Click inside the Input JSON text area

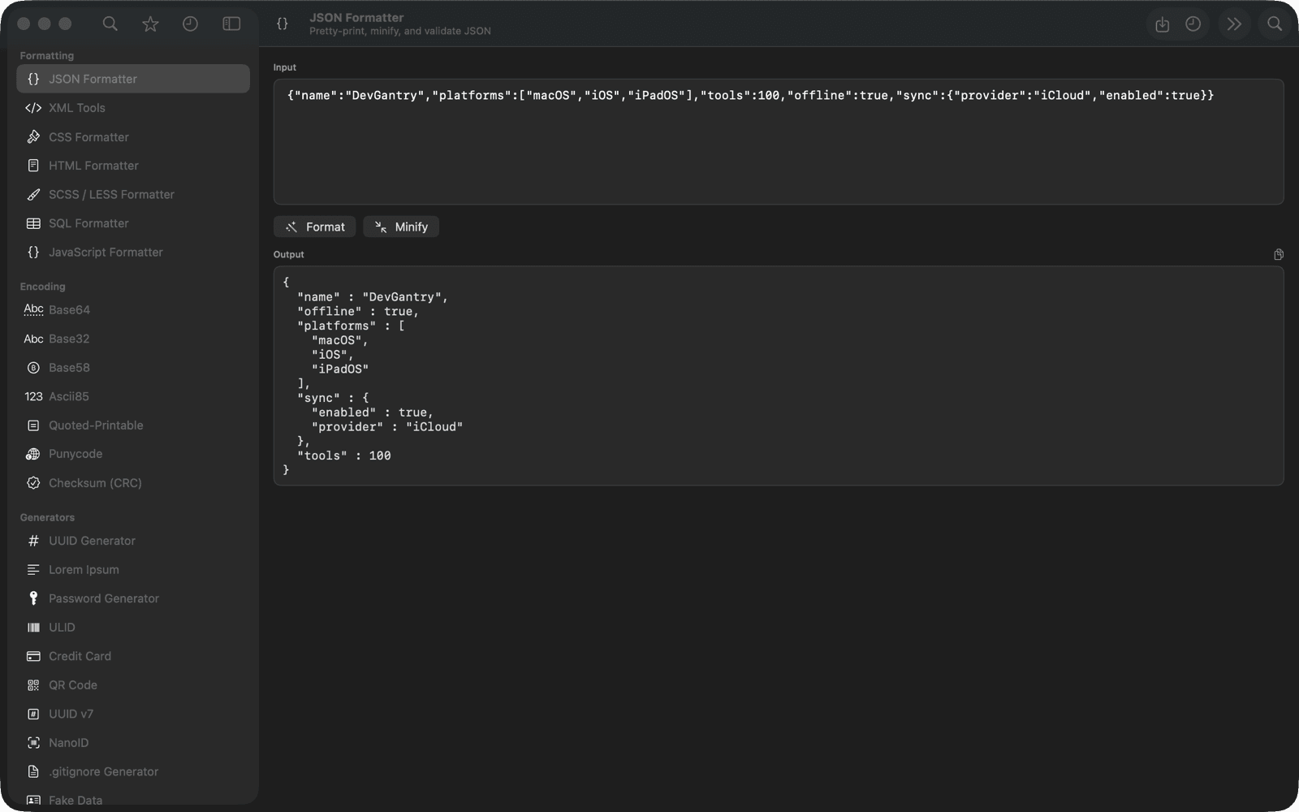(x=779, y=141)
